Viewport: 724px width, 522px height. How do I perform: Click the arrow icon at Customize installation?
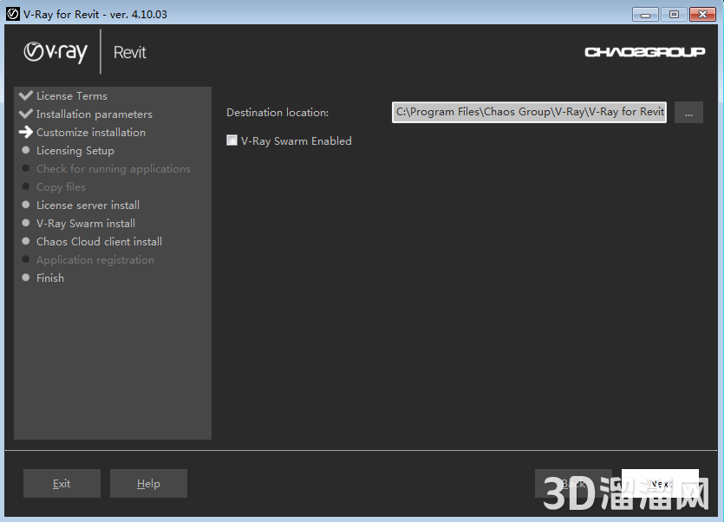click(26, 132)
